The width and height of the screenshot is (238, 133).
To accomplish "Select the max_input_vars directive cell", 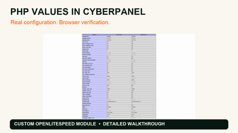I will click(95, 73).
